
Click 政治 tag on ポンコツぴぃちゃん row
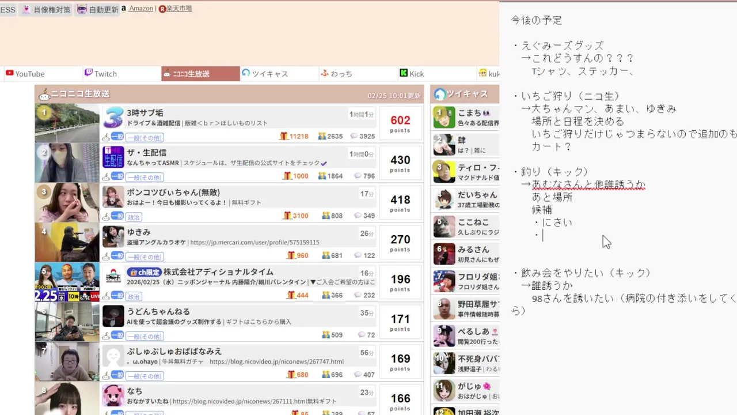(134, 217)
